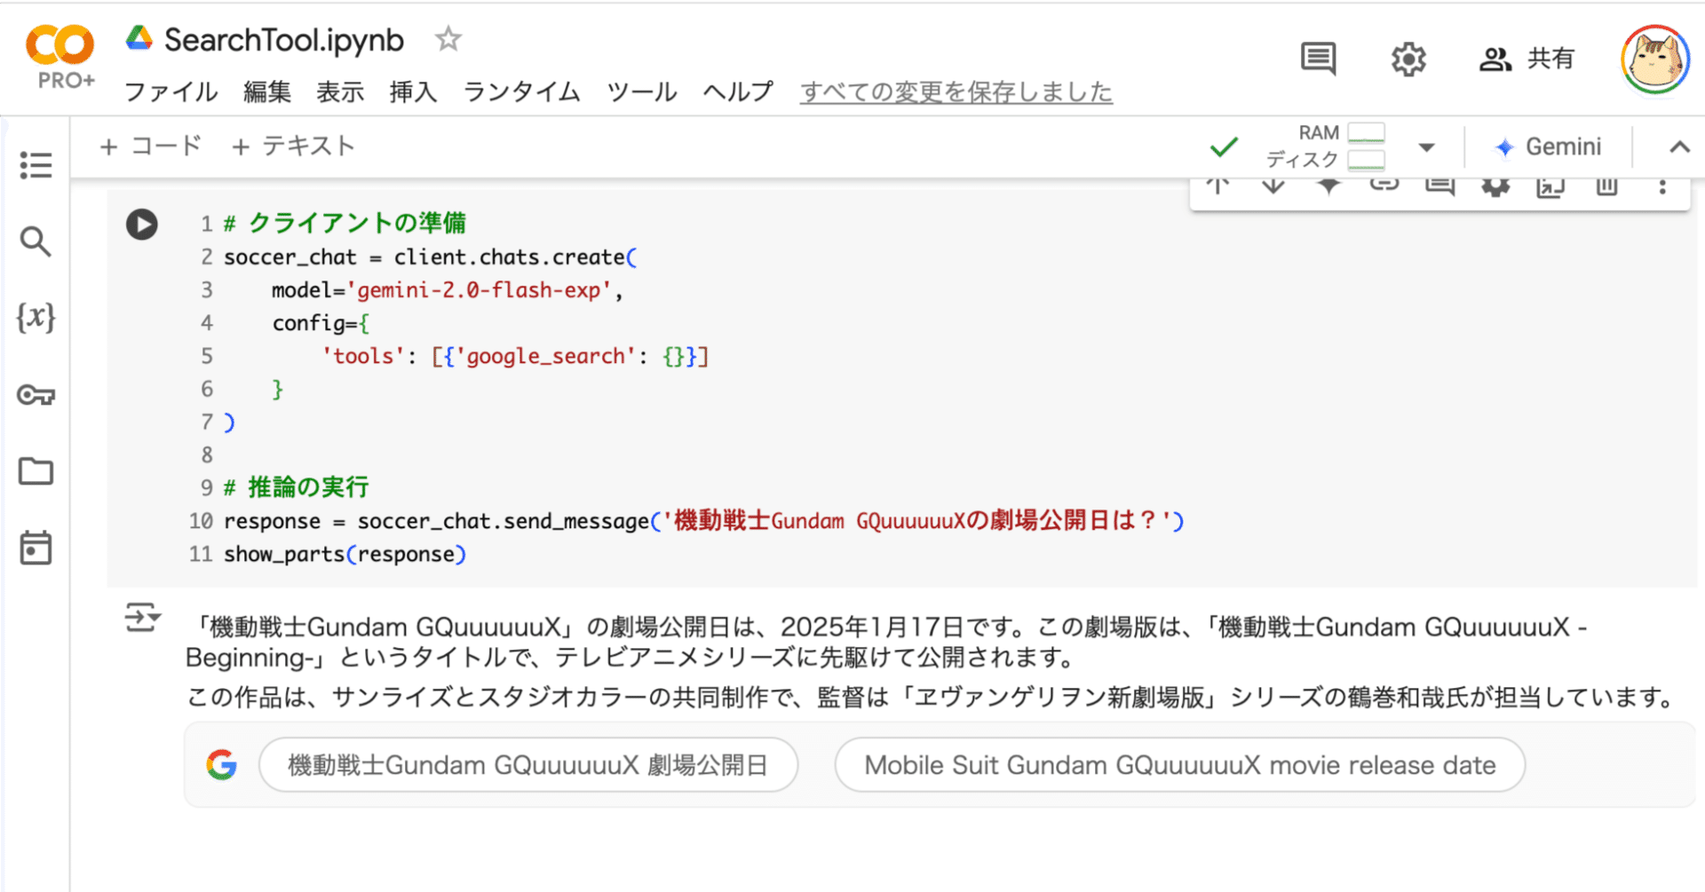Viewport: 1705px width, 892px height.
Task: Add a comment to the cell
Action: [1439, 186]
